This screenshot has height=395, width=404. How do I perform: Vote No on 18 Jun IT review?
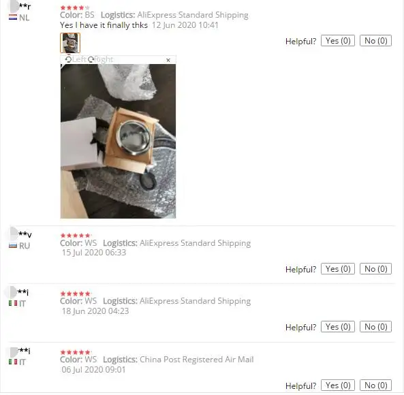375,327
